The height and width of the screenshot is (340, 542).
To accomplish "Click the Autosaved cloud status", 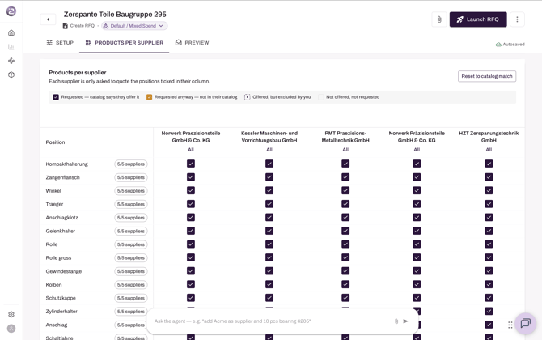I will coord(510,45).
